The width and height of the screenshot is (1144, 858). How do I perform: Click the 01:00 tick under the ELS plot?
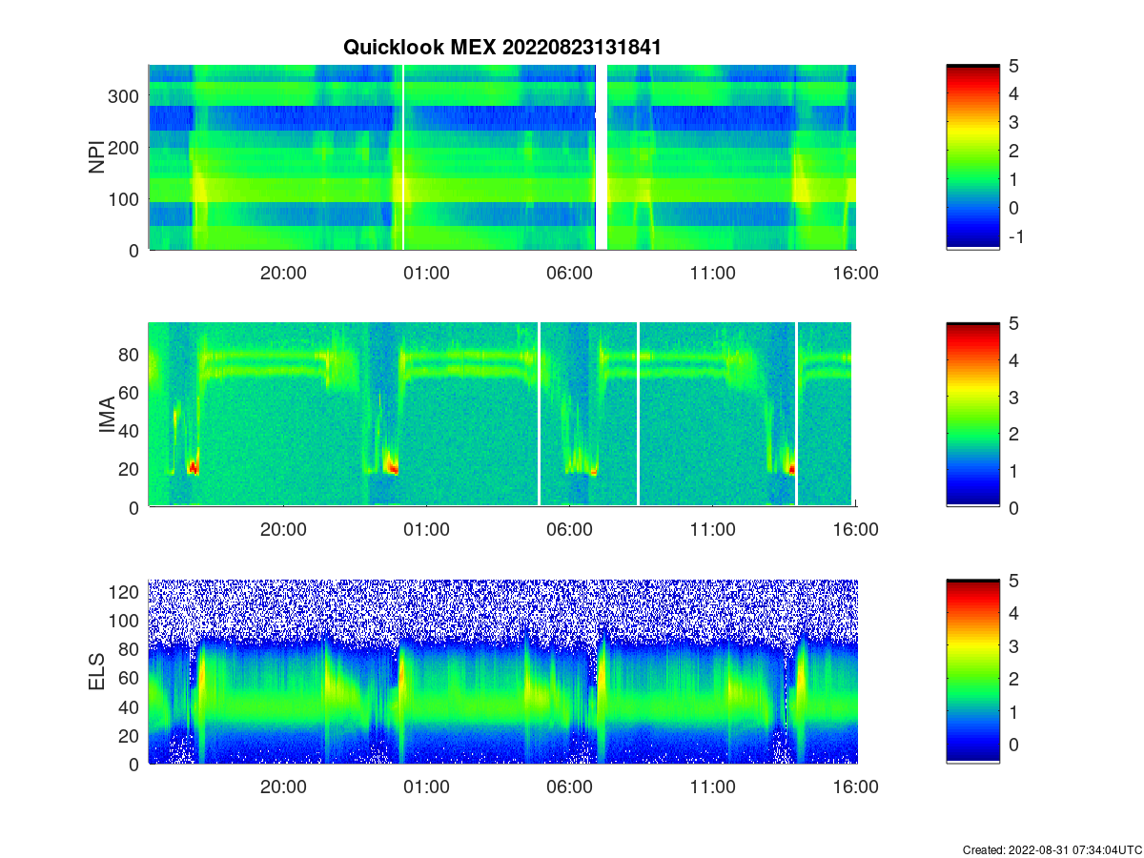point(426,787)
